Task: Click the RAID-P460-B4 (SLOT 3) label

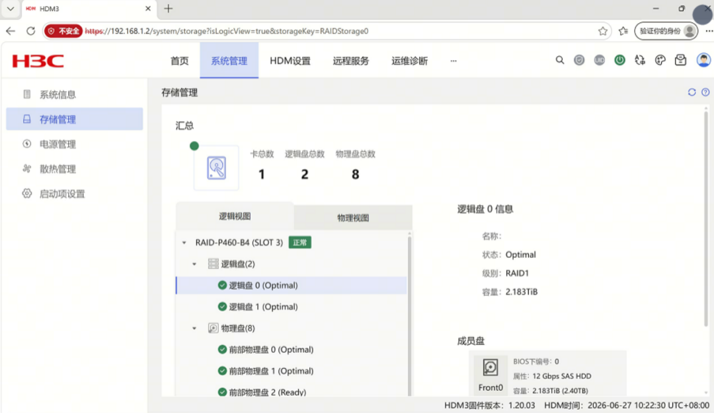Action: (239, 243)
